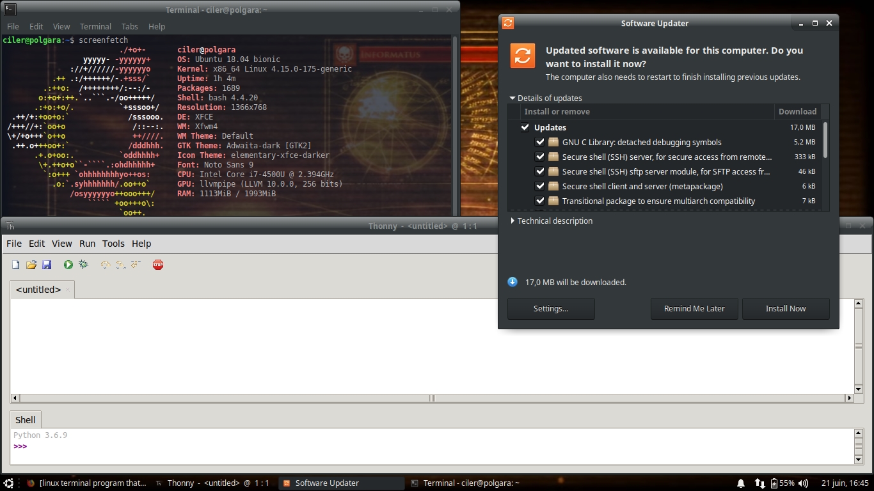
Task: Open a file with Thonny's folder icon
Action: click(31, 265)
